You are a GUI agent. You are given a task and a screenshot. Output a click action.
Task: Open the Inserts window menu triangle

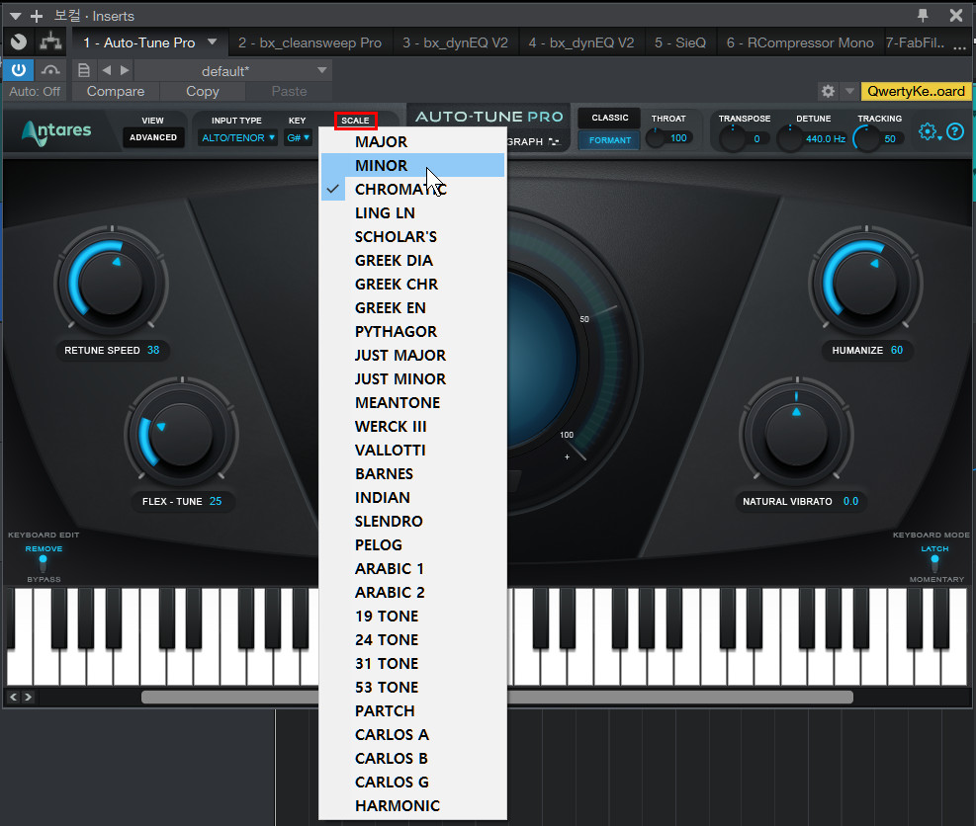[x=16, y=16]
